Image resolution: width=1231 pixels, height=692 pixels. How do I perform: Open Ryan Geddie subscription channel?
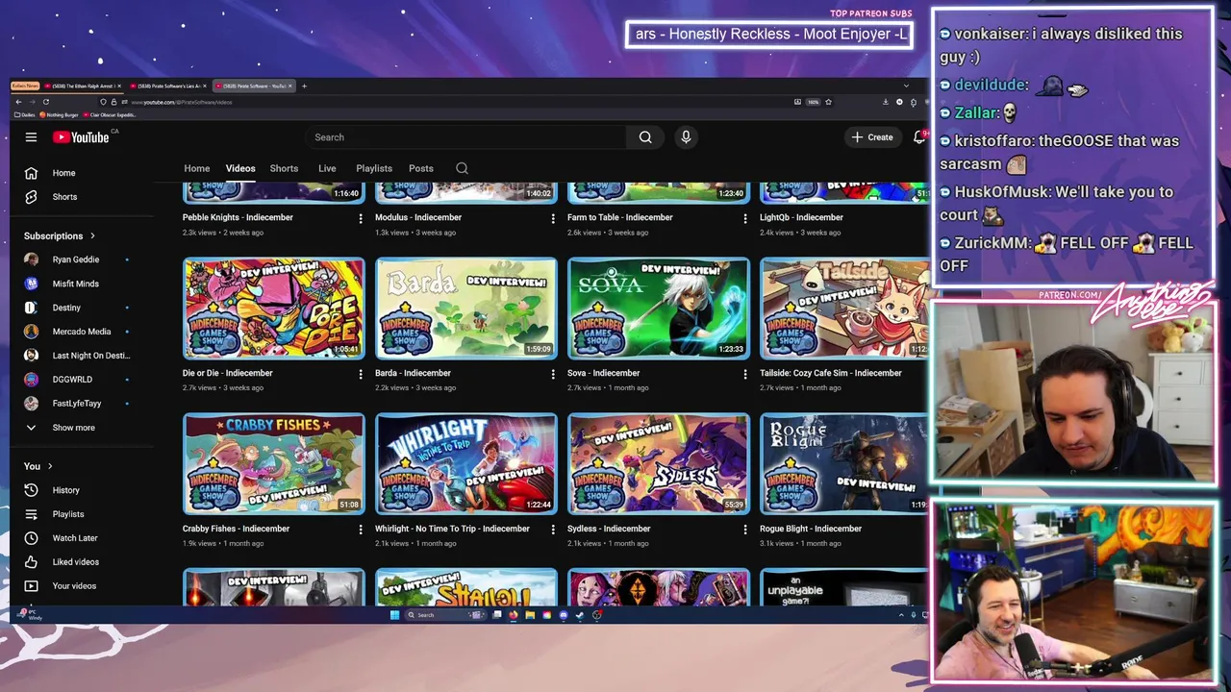pos(77,259)
